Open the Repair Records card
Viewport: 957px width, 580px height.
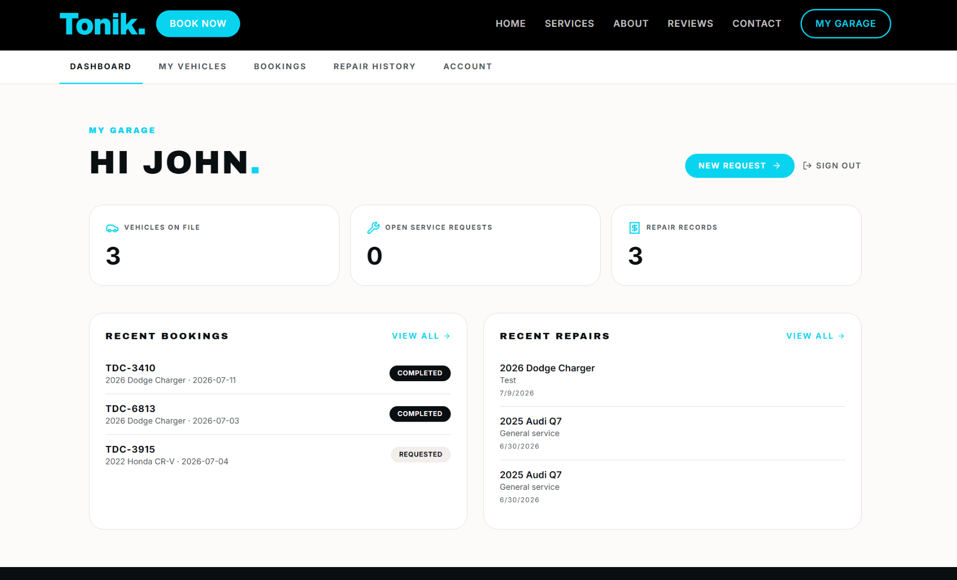click(736, 245)
